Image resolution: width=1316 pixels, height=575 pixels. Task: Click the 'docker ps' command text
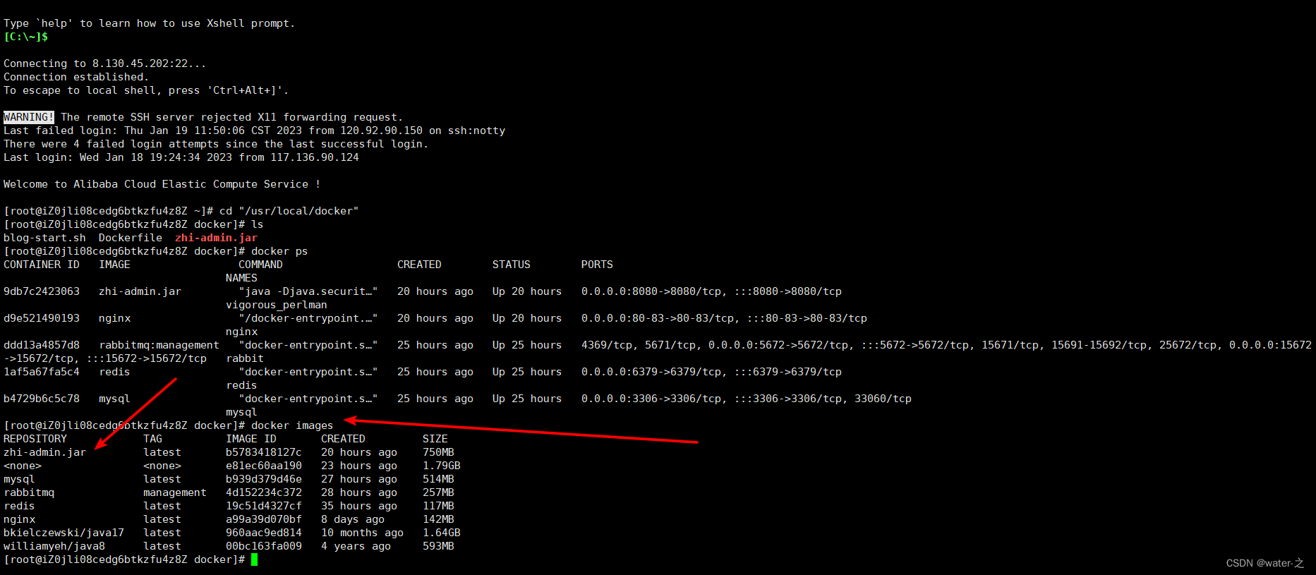pyautogui.click(x=279, y=251)
